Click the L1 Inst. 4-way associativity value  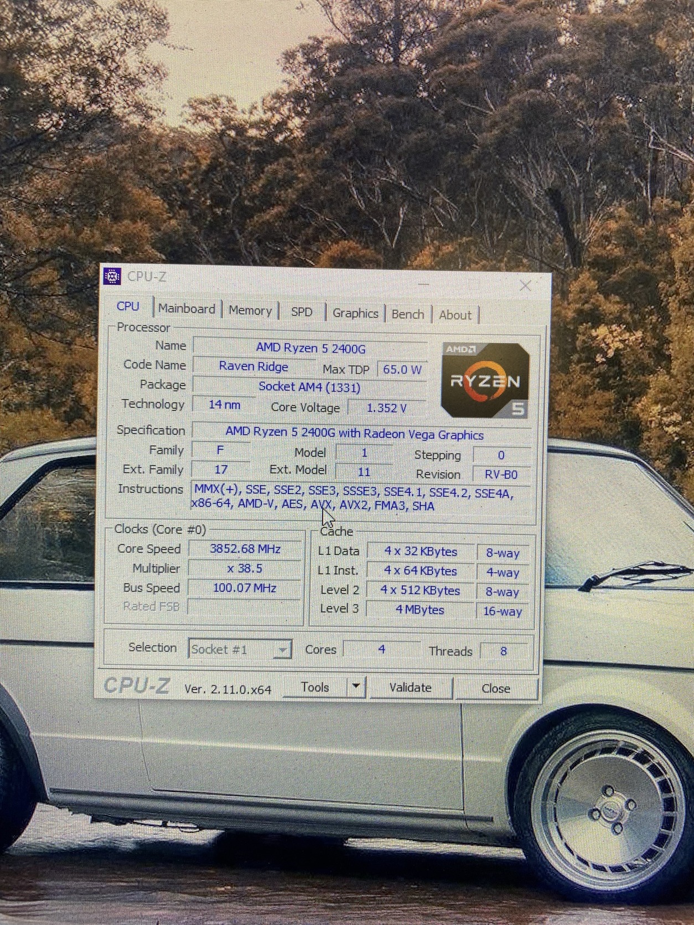click(x=503, y=573)
